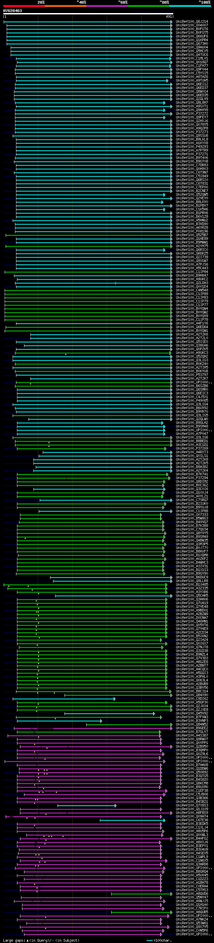Select the UniRef100_C0N5P6 label
This screenshot has width=214, height=943.
coord(192,931)
